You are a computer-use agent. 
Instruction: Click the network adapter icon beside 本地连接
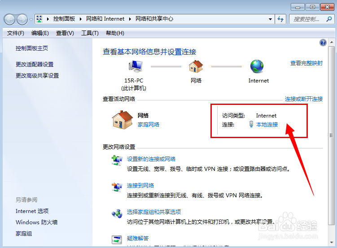coord(251,124)
